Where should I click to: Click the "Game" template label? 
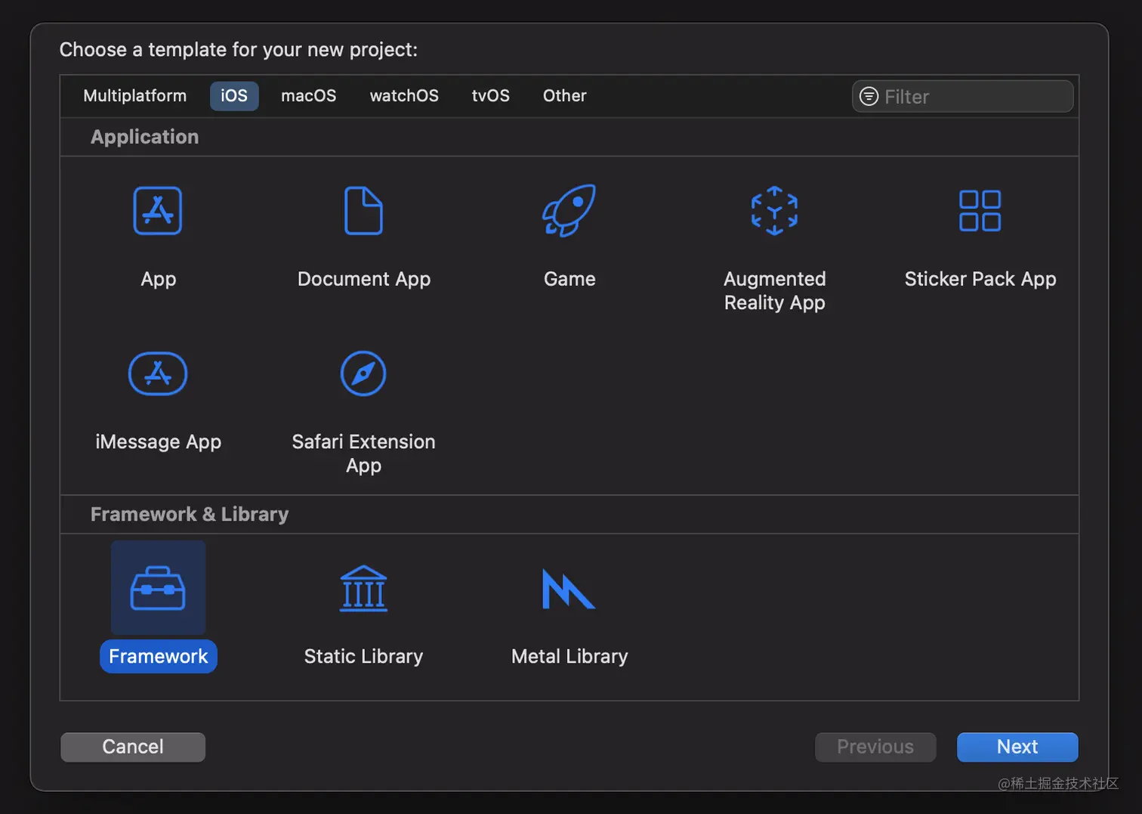point(569,279)
